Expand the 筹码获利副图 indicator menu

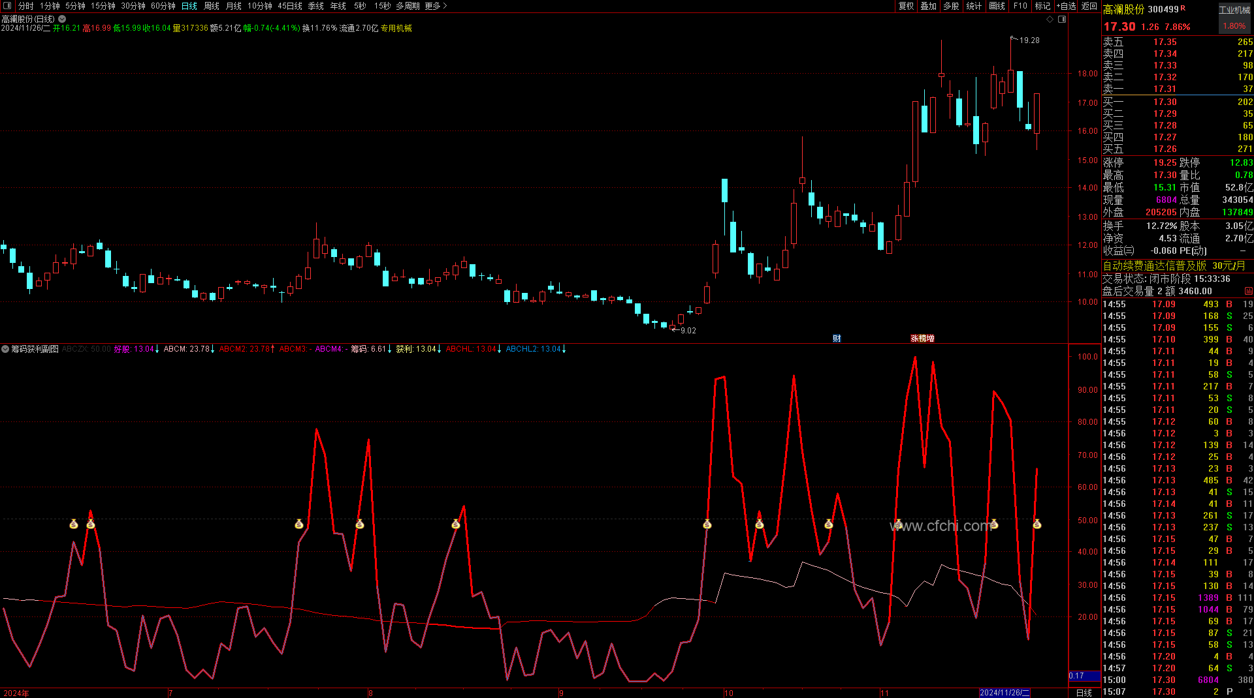(x=5, y=349)
